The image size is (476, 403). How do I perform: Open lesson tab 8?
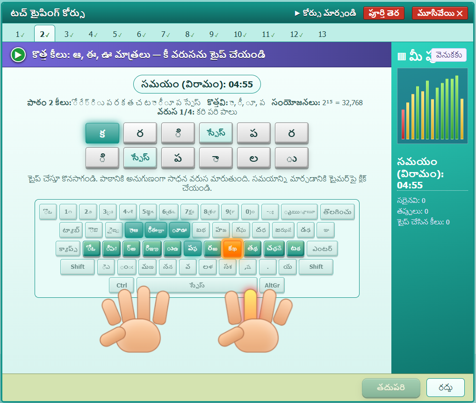point(190,34)
